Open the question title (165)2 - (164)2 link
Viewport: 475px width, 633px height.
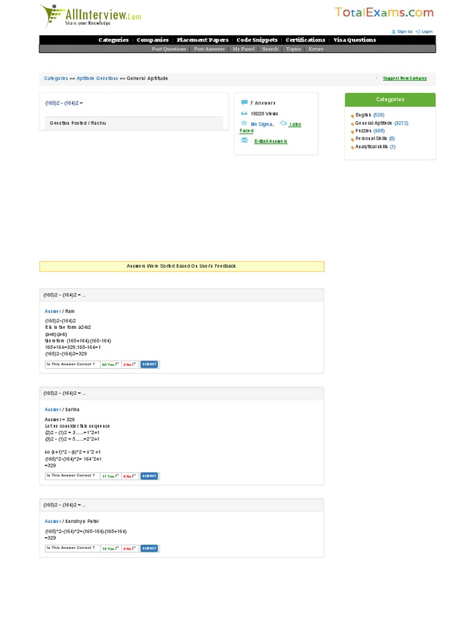coord(64,103)
